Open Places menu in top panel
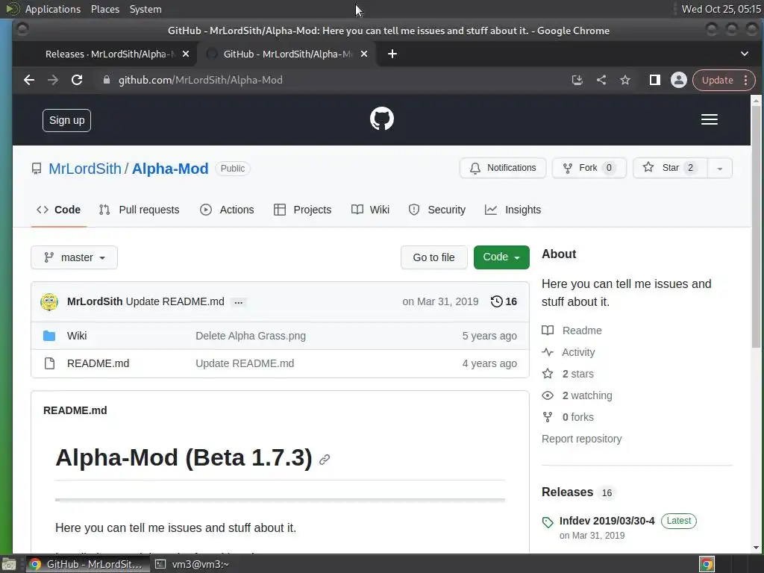764x573 pixels. (x=104, y=9)
